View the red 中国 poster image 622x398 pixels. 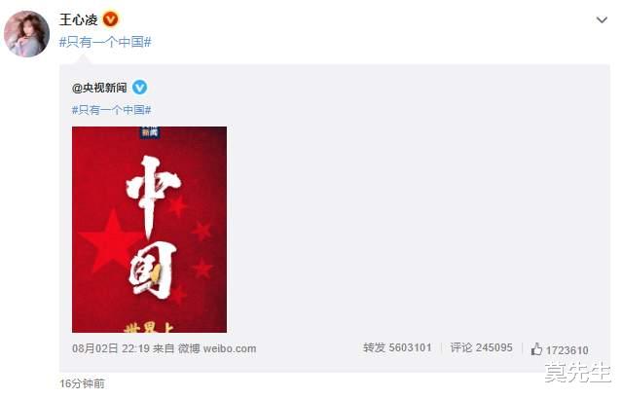[x=150, y=230]
